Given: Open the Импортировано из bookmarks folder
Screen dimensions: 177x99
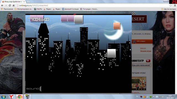Looking at the screenshot, I should 23,9.
